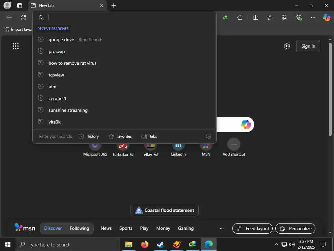Open the Edge profile avatar

point(8,5)
